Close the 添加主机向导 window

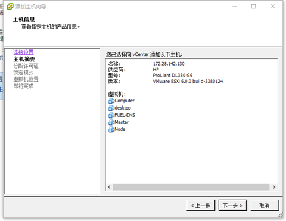(x=273, y=7)
